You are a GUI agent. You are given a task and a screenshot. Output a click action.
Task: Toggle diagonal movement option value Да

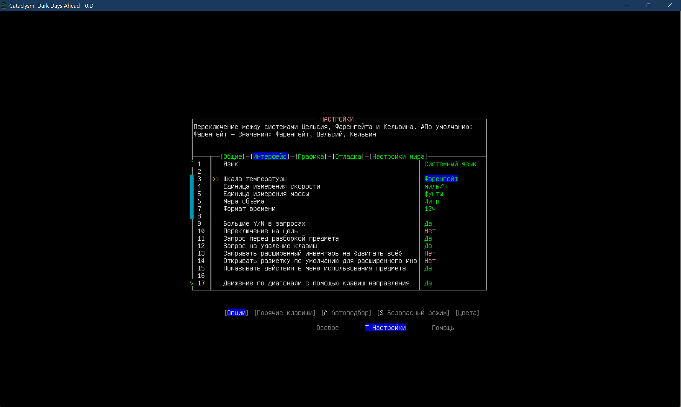[x=428, y=283]
